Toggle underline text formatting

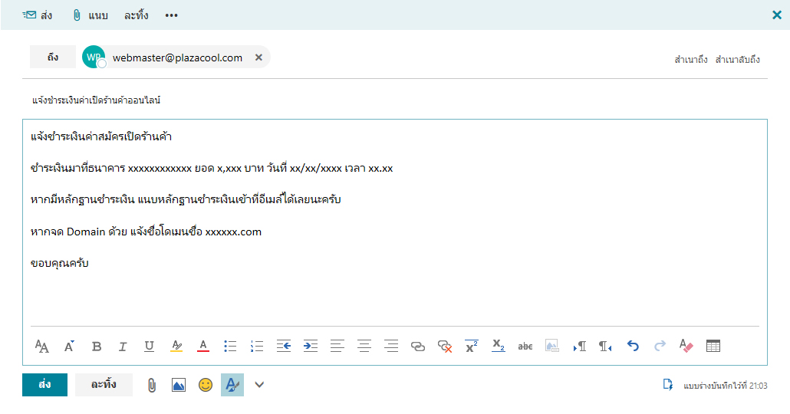pyautogui.click(x=150, y=347)
